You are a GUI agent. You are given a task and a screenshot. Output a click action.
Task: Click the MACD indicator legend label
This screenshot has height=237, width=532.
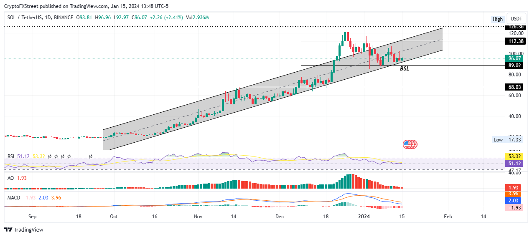pyautogui.click(x=15, y=197)
